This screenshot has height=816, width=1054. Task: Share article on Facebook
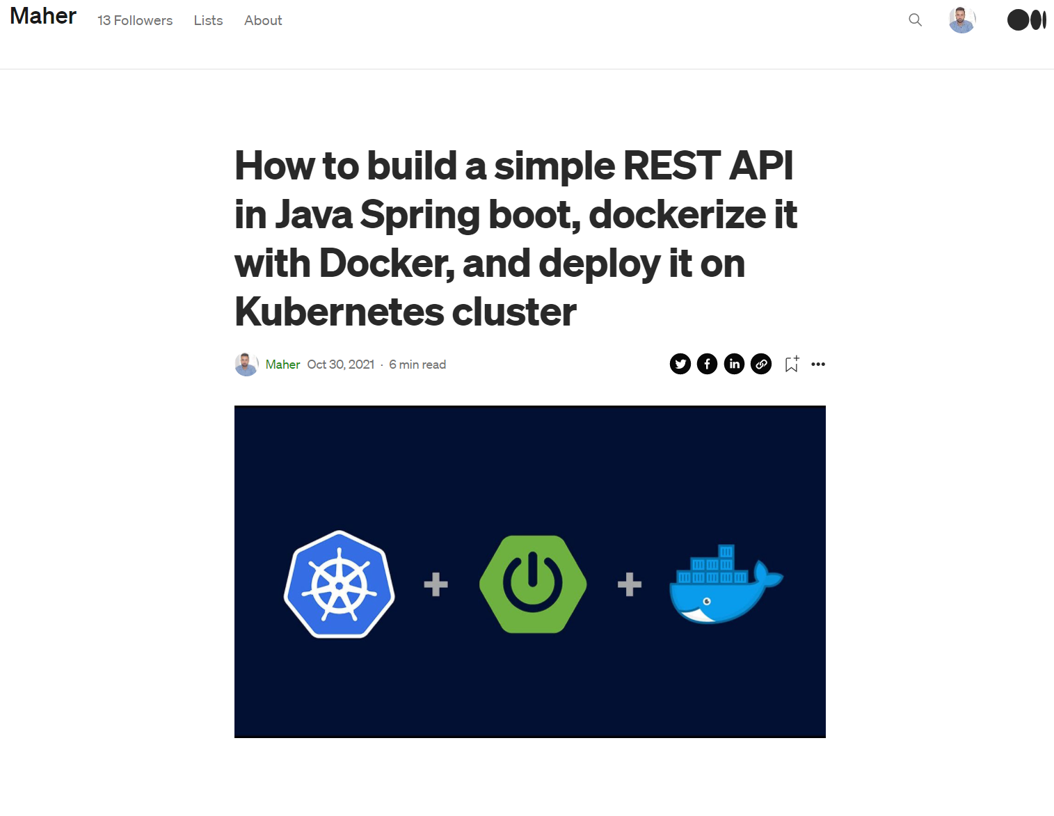click(x=707, y=364)
